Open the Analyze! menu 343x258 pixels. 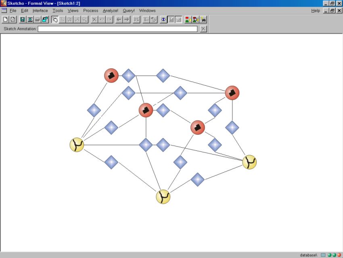(110, 11)
